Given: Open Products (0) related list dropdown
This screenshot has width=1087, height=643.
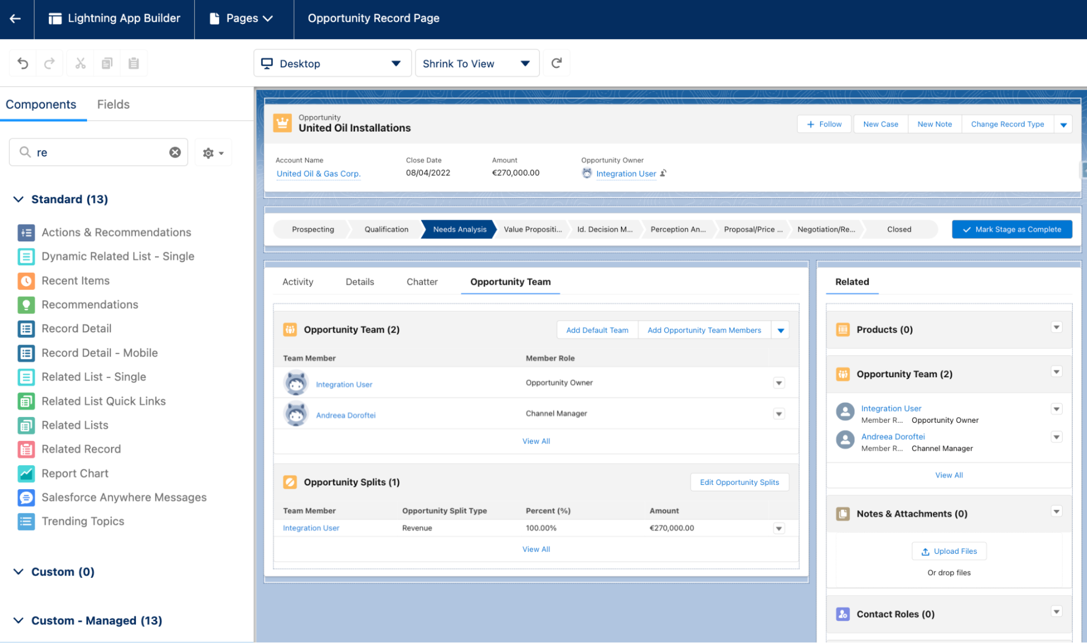Looking at the screenshot, I should (x=1057, y=327).
